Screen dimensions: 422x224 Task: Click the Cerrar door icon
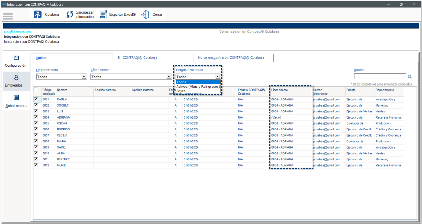point(145,15)
